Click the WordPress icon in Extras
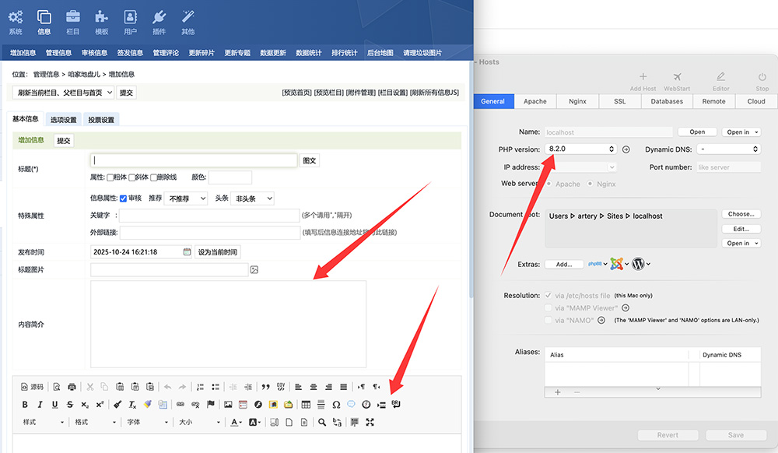 tap(638, 264)
